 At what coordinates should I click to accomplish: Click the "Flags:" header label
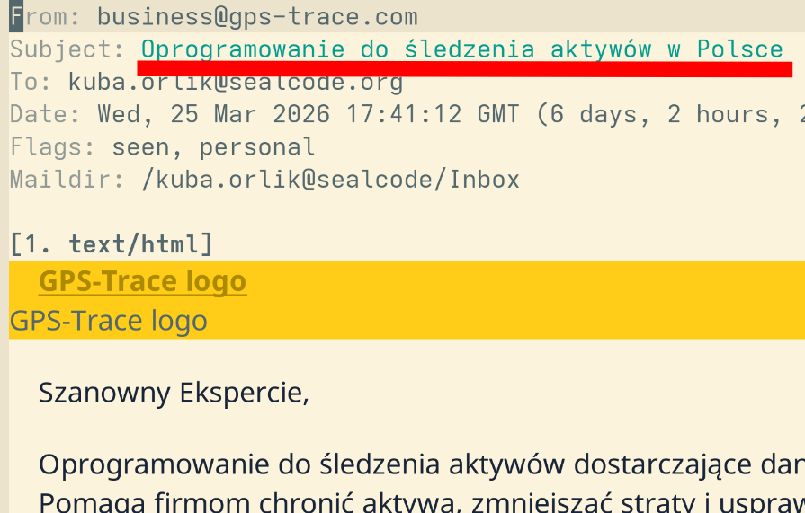pos(53,147)
